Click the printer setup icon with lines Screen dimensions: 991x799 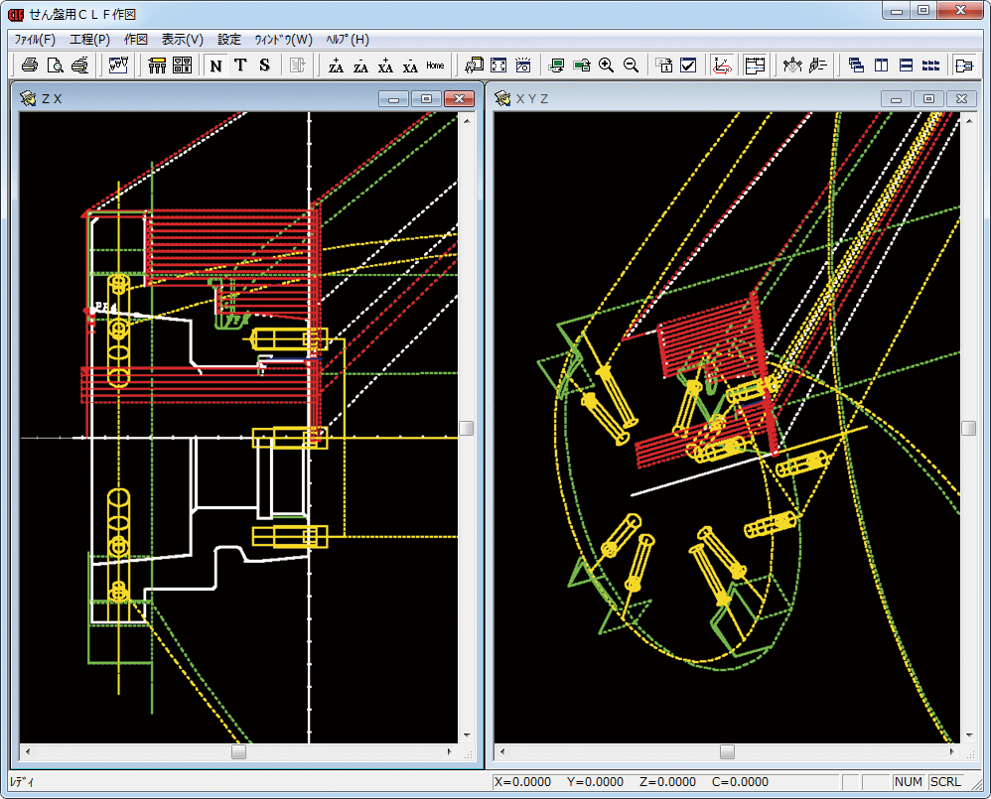tap(79, 66)
